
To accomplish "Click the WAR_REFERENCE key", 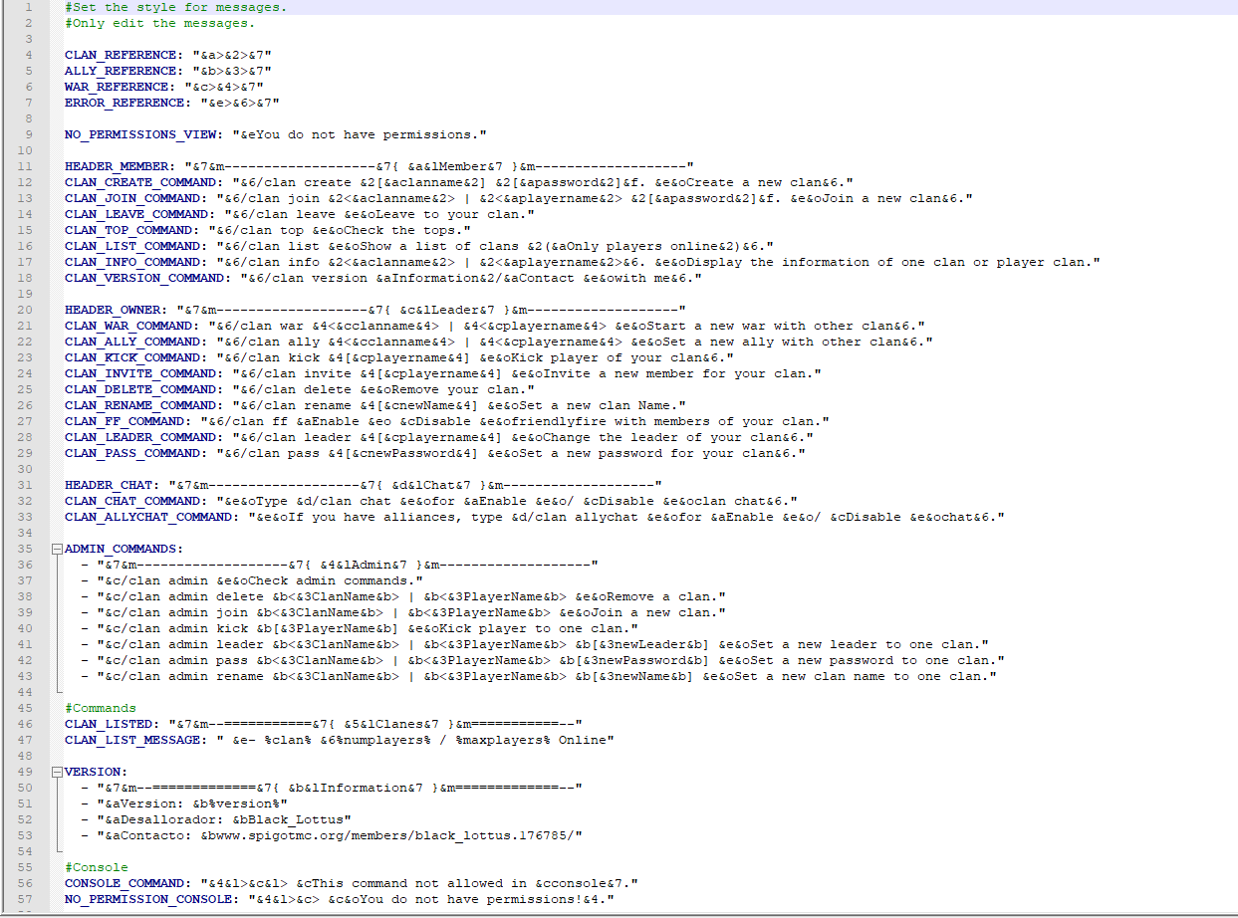I will tap(117, 87).
